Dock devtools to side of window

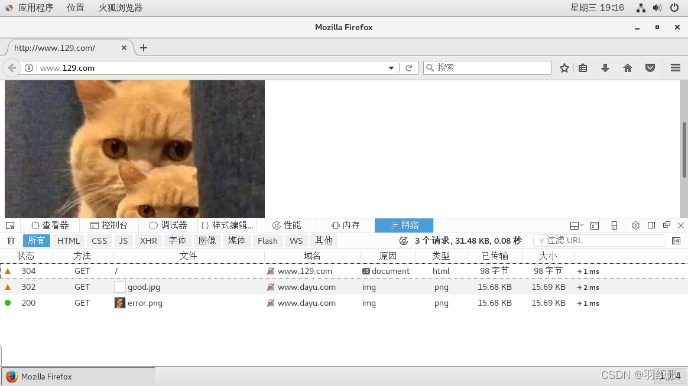pos(651,225)
